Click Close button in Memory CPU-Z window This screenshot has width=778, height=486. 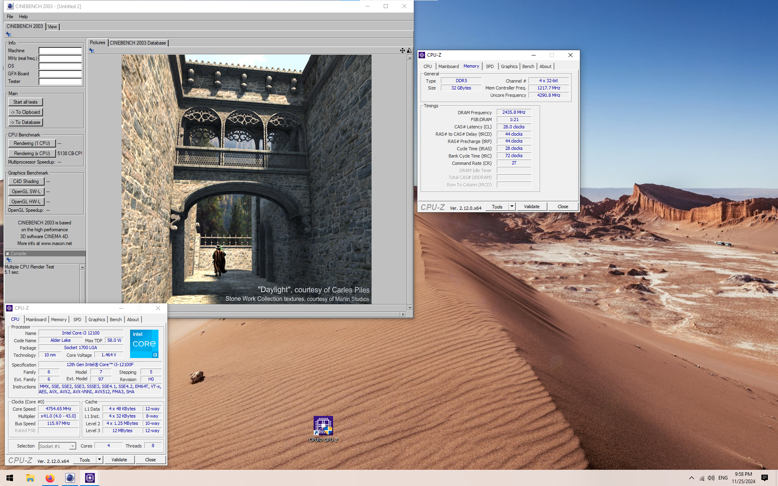point(563,207)
